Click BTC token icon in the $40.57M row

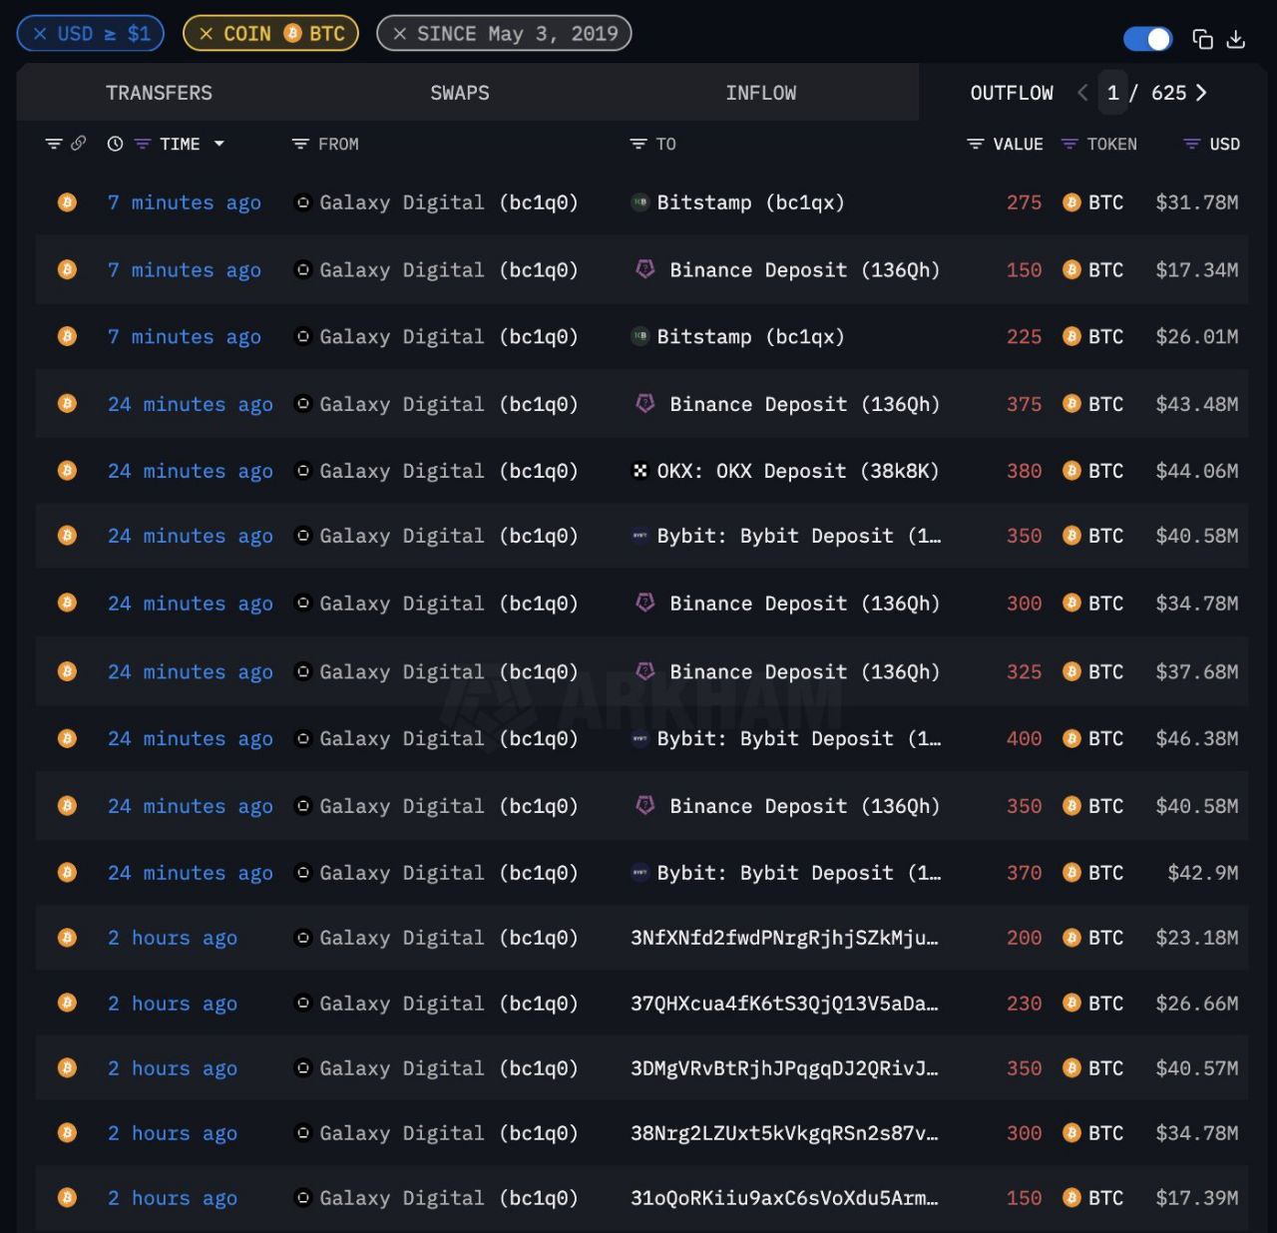1071,1068
